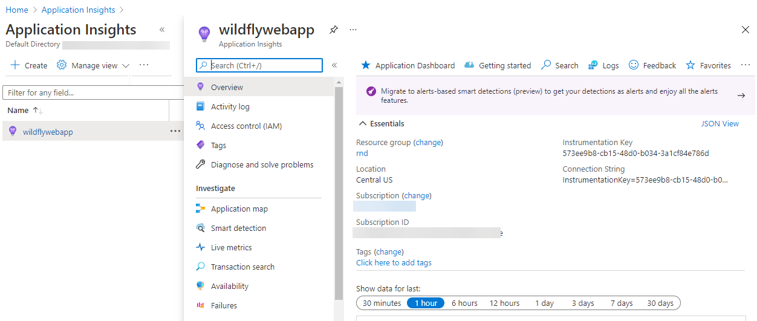Click the Create plus icon
Screen dimensions: 757x321
coord(16,65)
